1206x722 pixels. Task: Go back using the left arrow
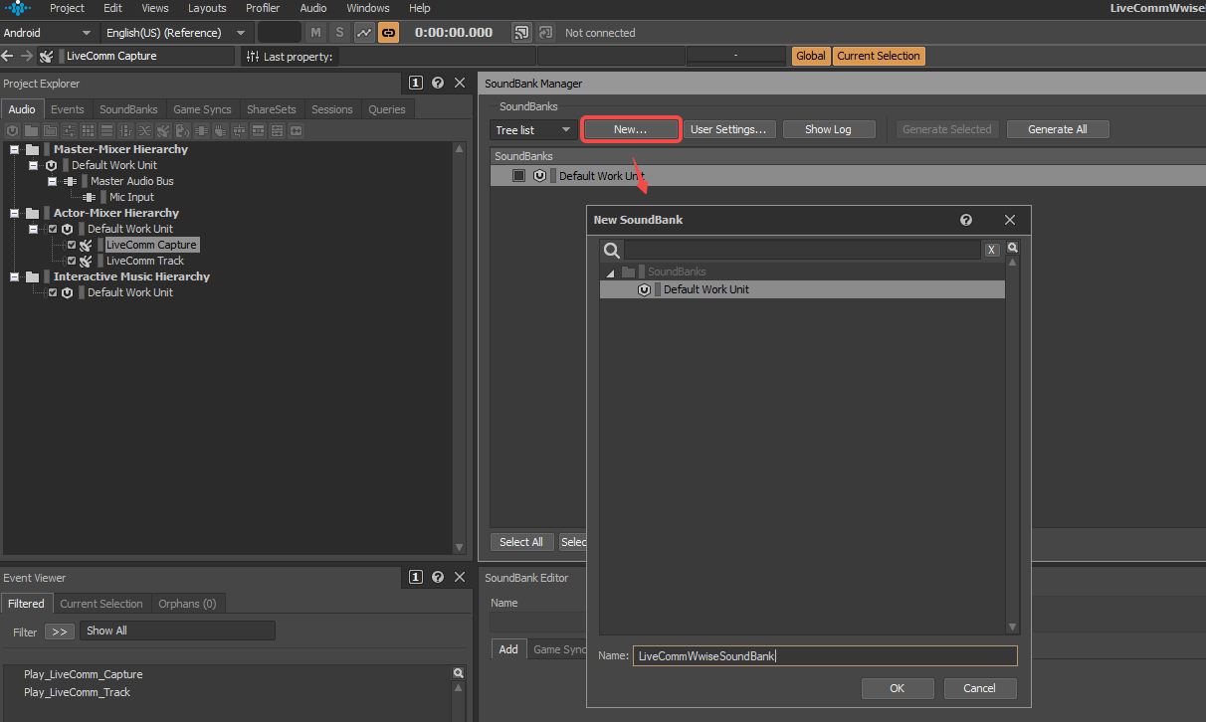click(x=8, y=56)
